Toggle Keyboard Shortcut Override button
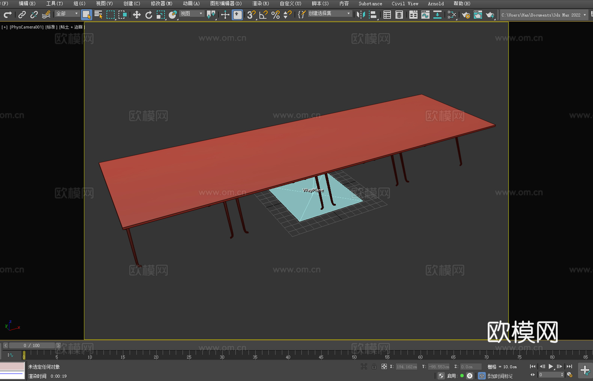 pyautogui.click(x=237, y=15)
